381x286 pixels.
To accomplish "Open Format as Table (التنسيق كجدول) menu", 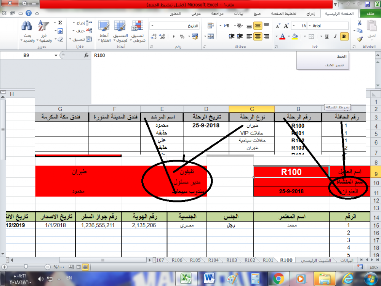I will coord(120,31).
